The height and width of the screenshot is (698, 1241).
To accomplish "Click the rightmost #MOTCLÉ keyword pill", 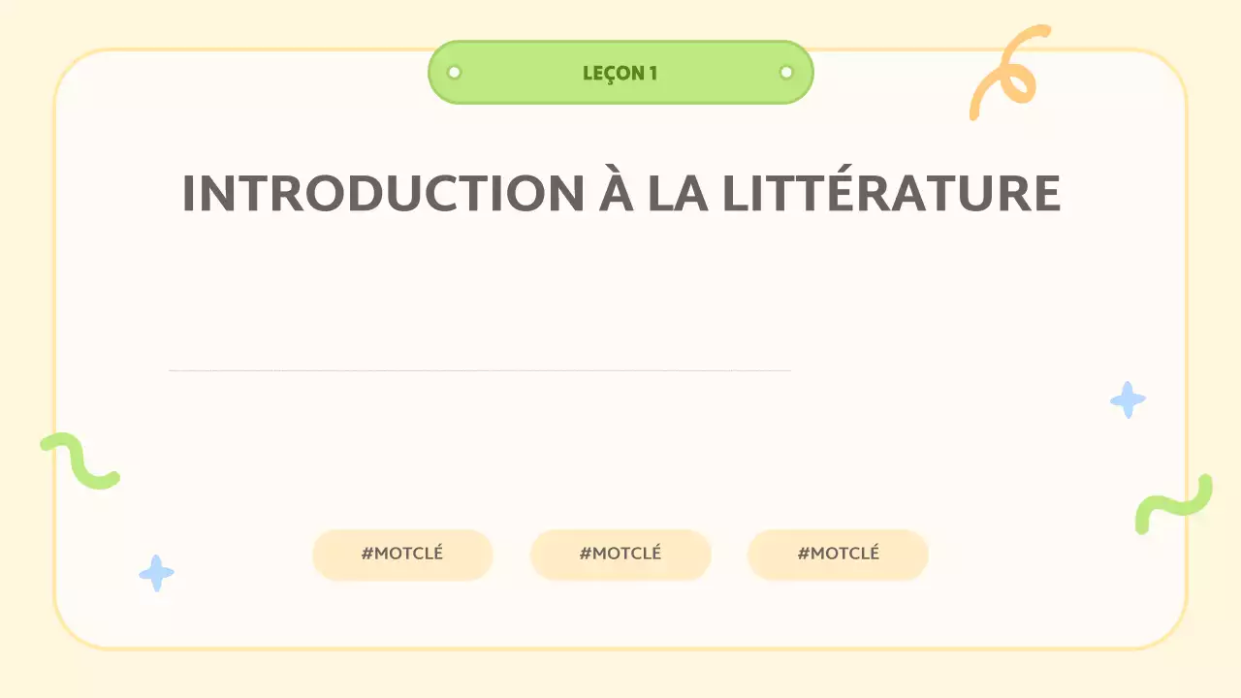I will [838, 555].
